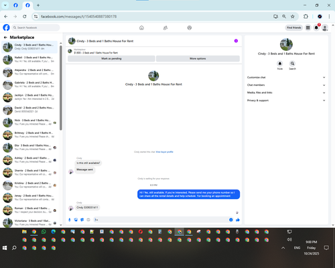335x268 pixels.
Task: Click the Facebook logo home icon
Action: tap(6, 27)
